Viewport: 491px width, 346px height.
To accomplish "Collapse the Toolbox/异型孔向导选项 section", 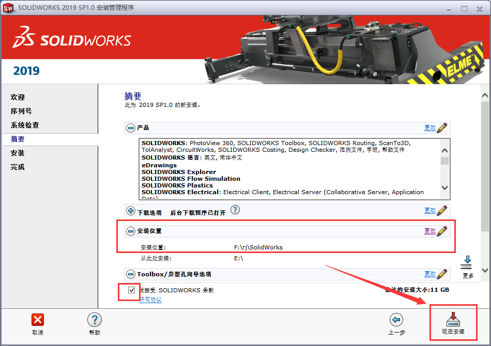I will point(131,274).
